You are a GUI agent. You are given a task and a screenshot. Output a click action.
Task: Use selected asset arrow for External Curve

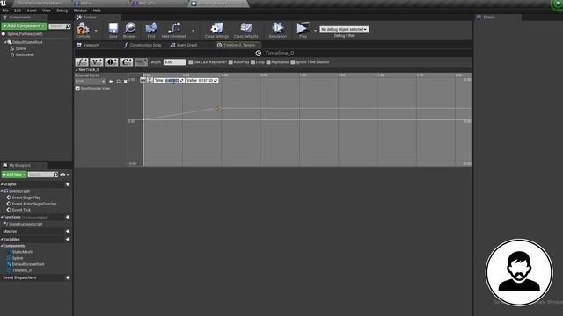(x=111, y=82)
